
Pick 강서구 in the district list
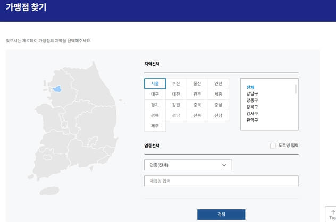[252, 114]
